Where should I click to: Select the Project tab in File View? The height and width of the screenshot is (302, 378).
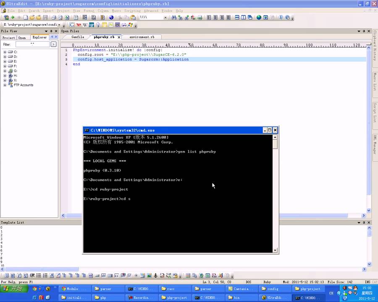point(8,38)
